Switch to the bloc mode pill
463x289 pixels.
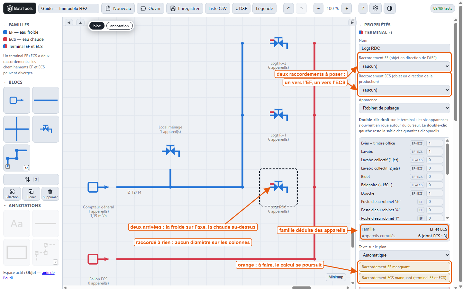(97, 26)
